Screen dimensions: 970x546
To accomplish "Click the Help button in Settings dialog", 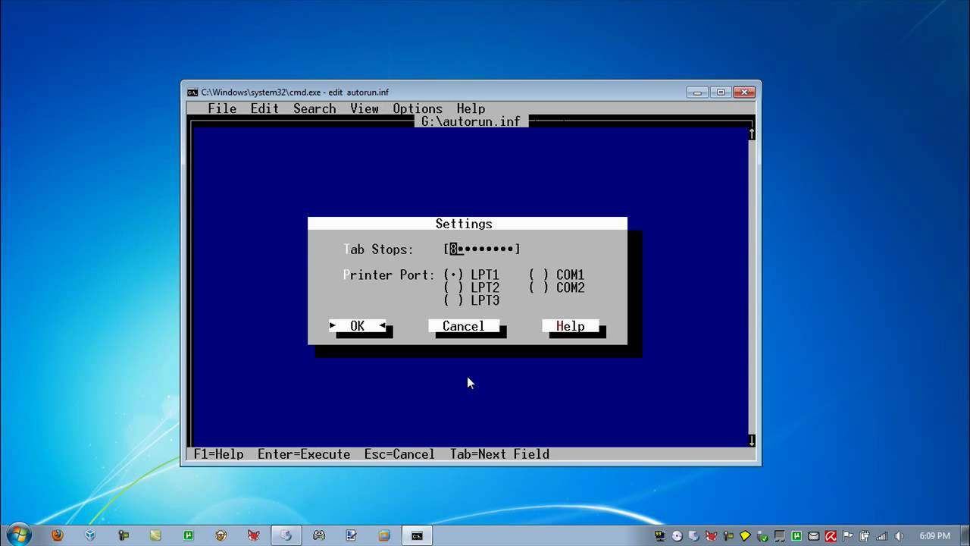I will [571, 326].
